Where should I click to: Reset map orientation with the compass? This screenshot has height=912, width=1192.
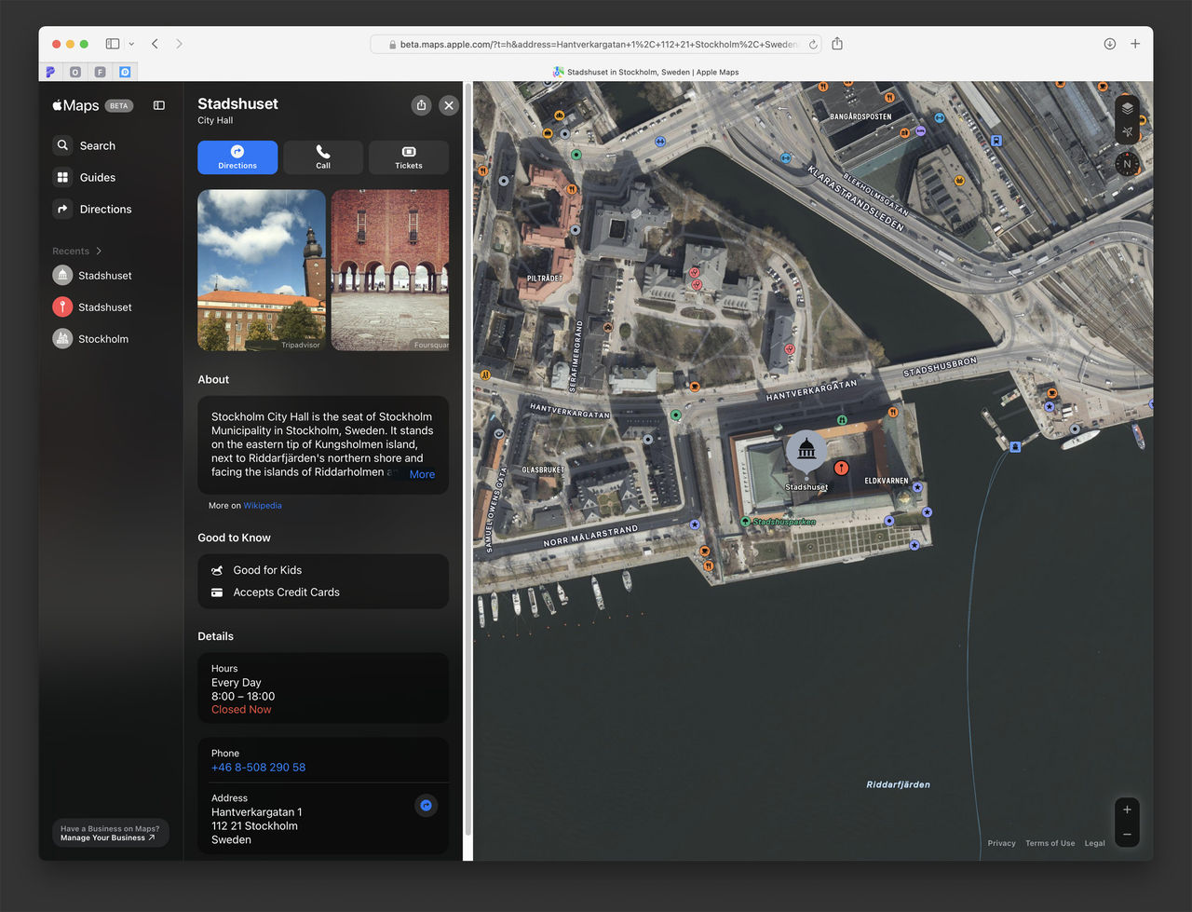(x=1127, y=163)
